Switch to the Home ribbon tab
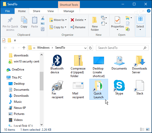The height and width of the screenshot is (133, 152). tap(22, 11)
